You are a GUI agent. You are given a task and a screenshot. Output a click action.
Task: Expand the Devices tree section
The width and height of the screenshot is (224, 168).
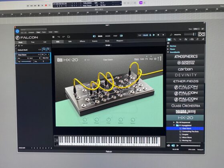tap(168, 46)
